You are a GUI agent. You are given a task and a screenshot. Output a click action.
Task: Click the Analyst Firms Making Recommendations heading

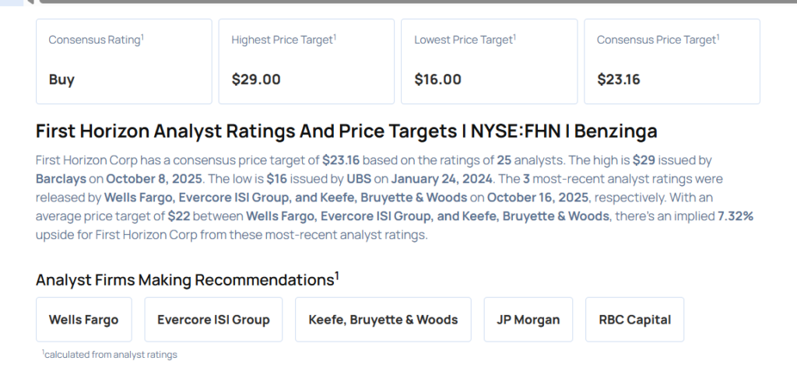click(187, 280)
